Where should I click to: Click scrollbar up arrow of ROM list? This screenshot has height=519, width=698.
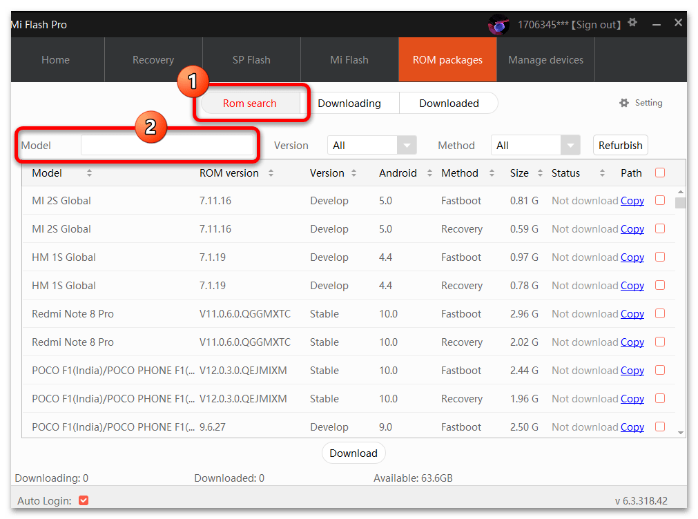coord(681,192)
